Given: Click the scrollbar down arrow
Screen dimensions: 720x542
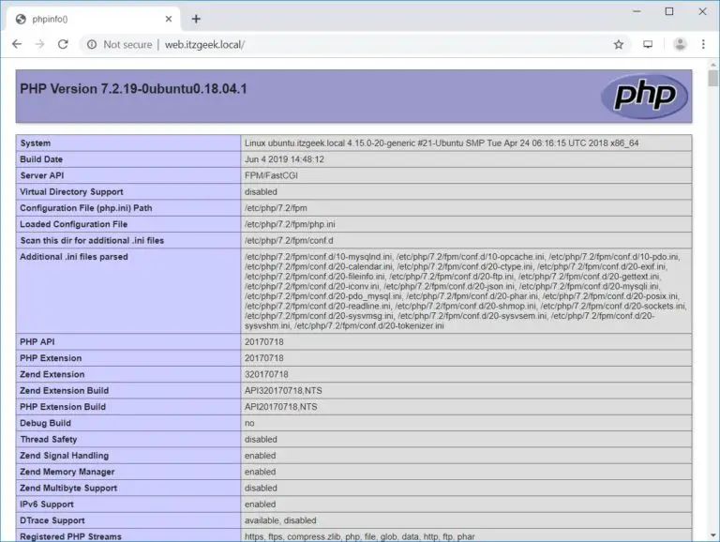Looking at the screenshot, I should 712,534.
